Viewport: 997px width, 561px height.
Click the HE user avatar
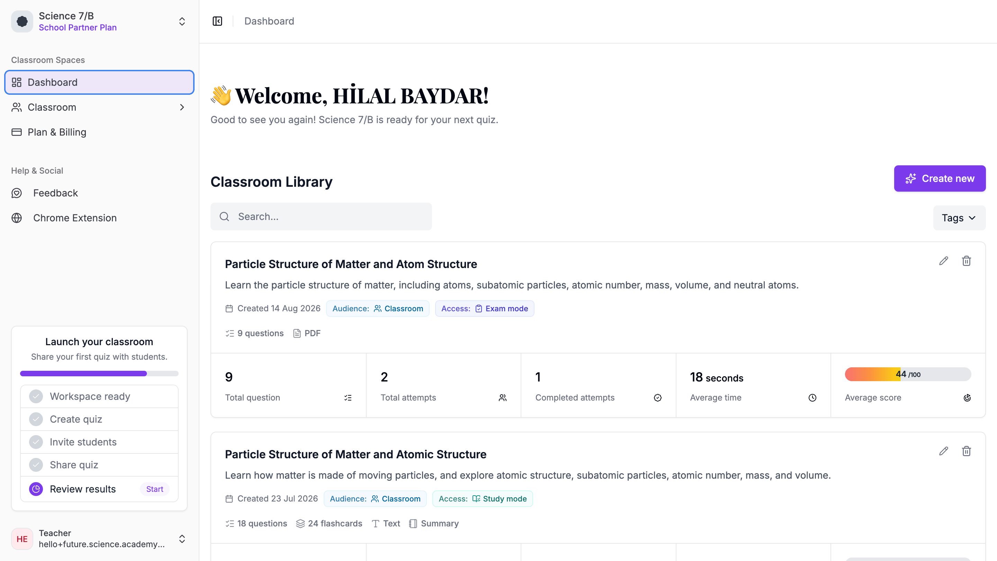(x=22, y=539)
